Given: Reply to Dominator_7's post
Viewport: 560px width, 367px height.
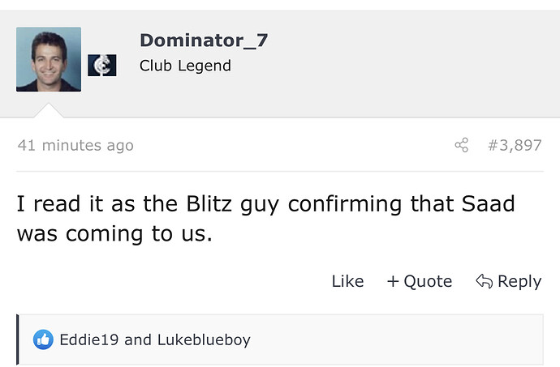Looking at the screenshot, I should [x=509, y=281].
